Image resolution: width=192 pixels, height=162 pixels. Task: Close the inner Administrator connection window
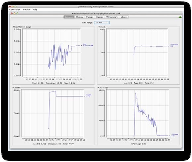tap(12, 13)
